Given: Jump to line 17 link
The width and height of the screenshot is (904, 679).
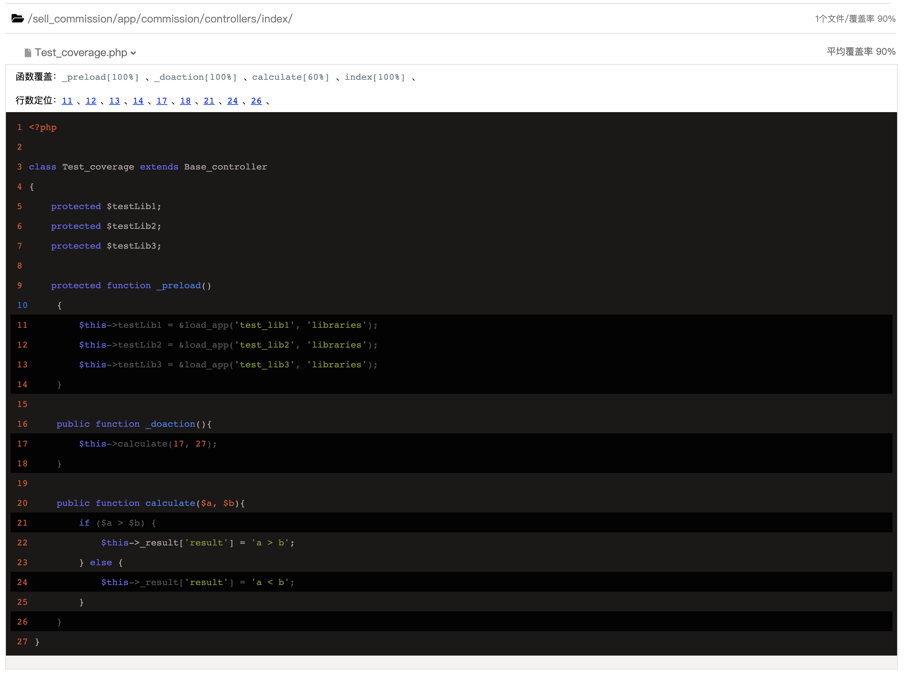Looking at the screenshot, I should click(x=162, y=101).
